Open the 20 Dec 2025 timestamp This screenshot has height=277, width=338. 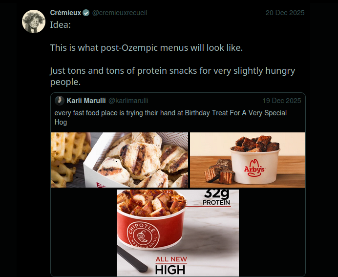pyautogui.click(x=285, y=13)
